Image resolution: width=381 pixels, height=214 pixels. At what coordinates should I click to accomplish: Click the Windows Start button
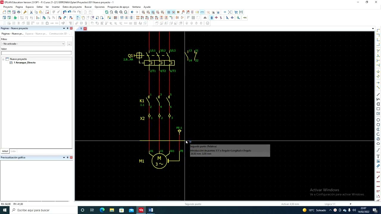[5, 210]
